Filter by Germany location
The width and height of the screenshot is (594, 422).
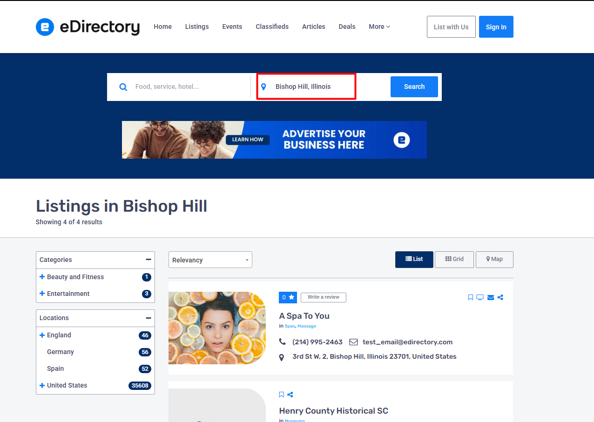click(x=61, y=352)
